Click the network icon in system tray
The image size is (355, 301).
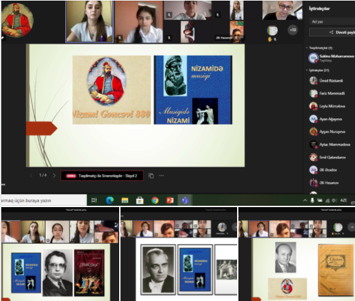pyautogui.click(x=327, y=201)
